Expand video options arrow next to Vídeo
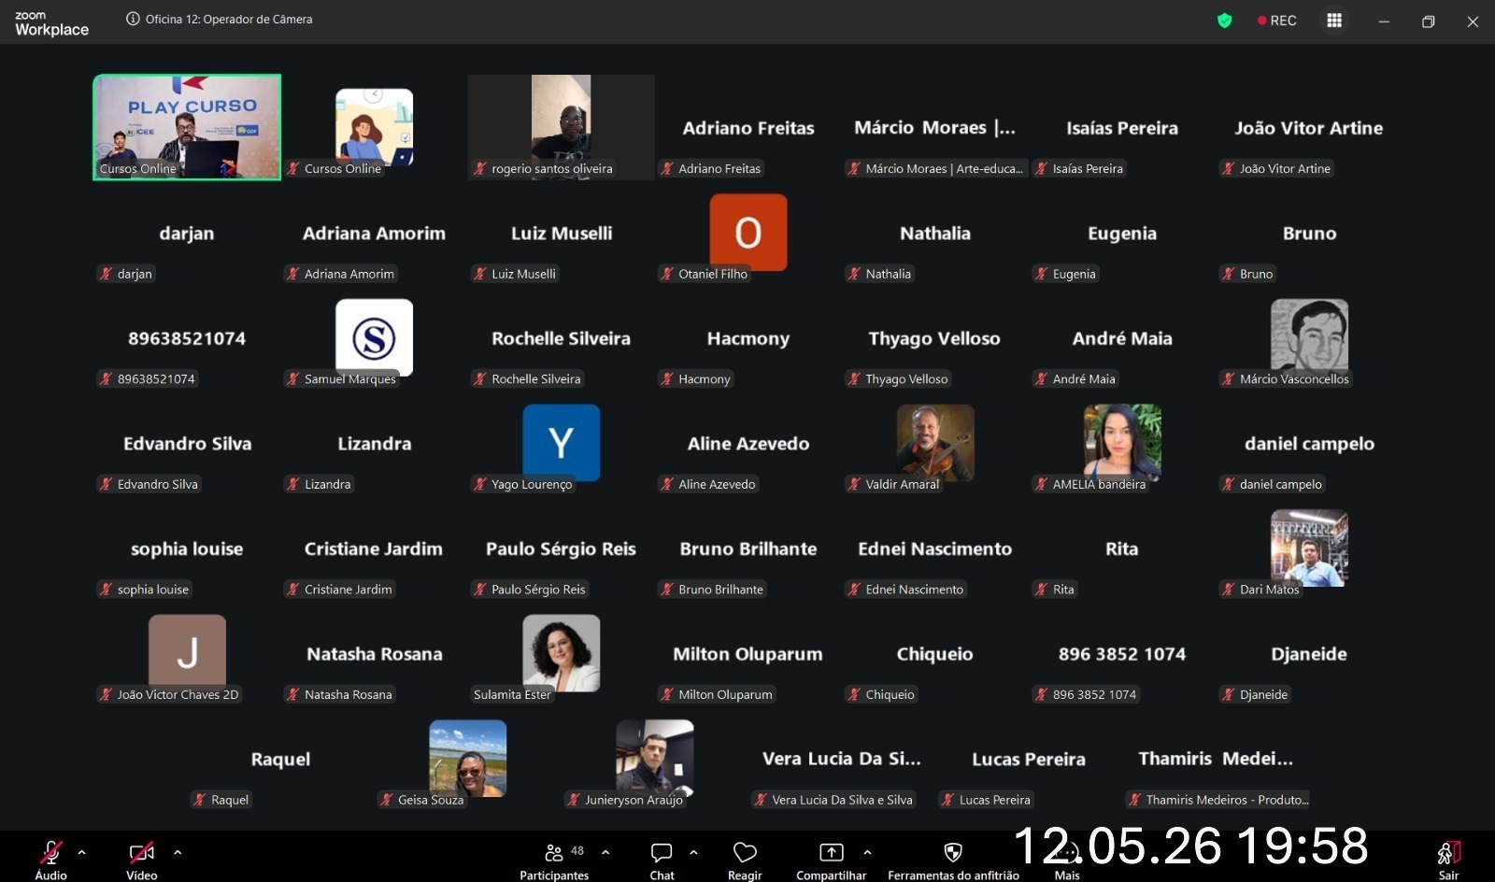 click(x=178, y=852)
